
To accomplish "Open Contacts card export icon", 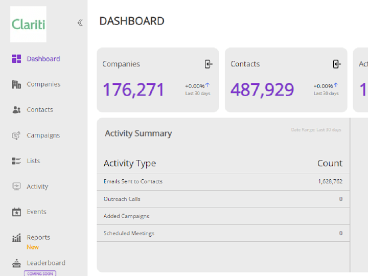I will coord(337,64).
